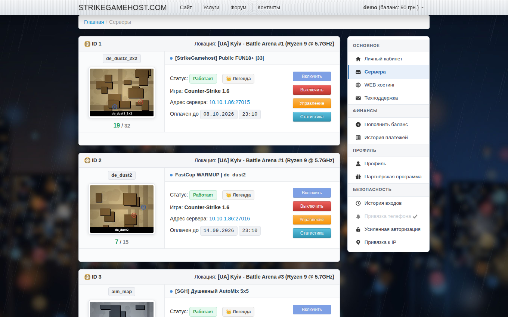Screen dimensions: 508x317
Task: Click the list icon beside История платежей
Action: (358, 138)
